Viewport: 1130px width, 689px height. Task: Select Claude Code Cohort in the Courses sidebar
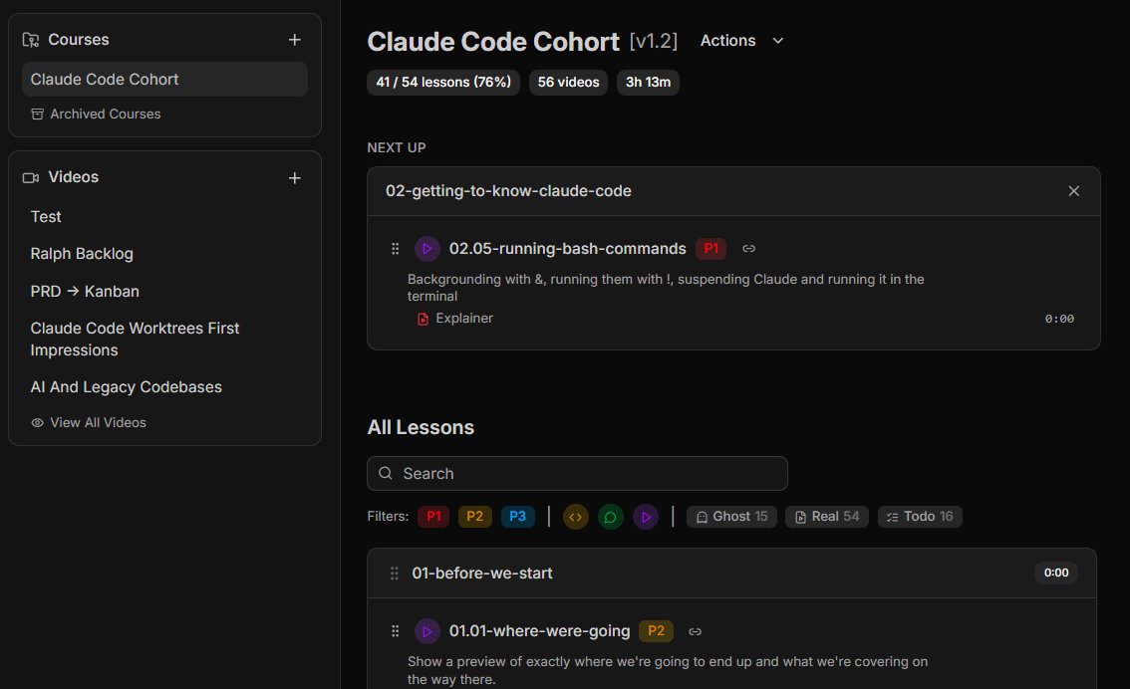coord(164,80)
